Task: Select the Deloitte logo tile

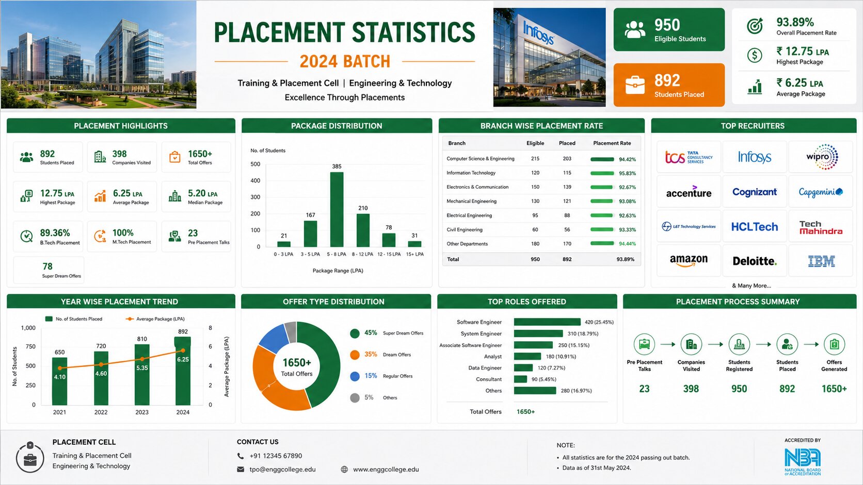Action: click(x=755, y=261)
